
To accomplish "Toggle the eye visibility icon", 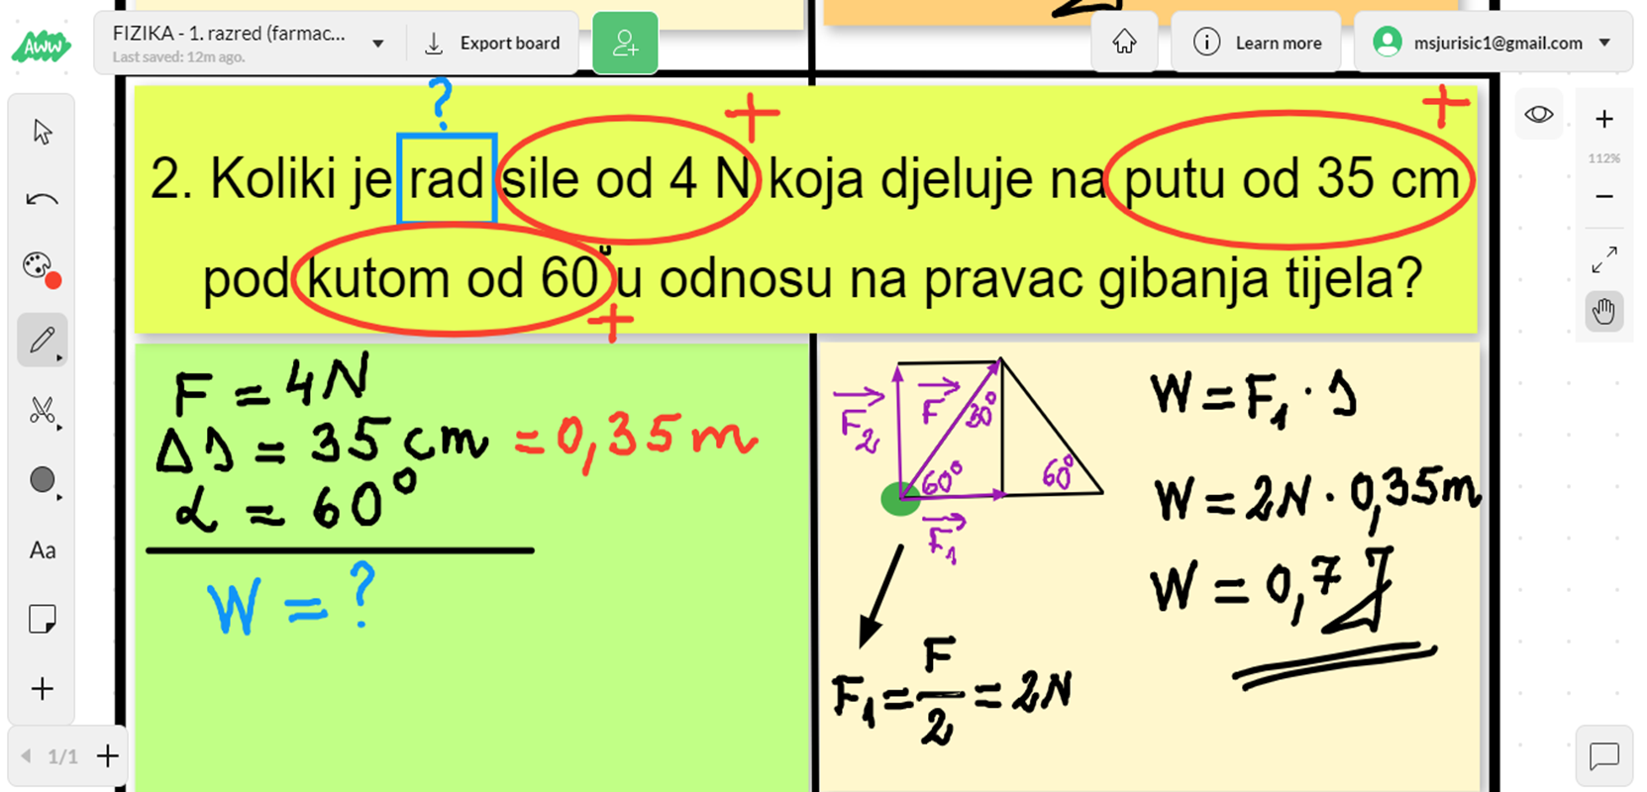I will click(x=1538, y=115).
